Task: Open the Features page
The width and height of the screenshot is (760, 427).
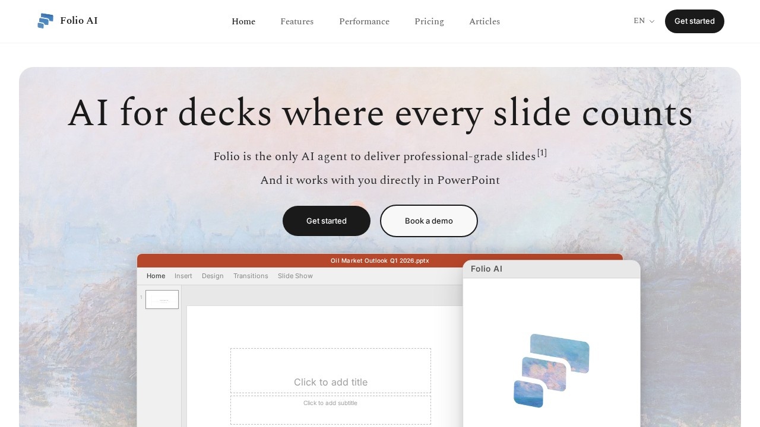Action: pyautogui.click(x=297, y=21)
